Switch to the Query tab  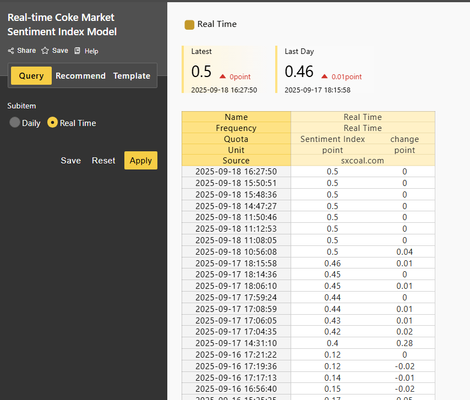pos(31,76)
